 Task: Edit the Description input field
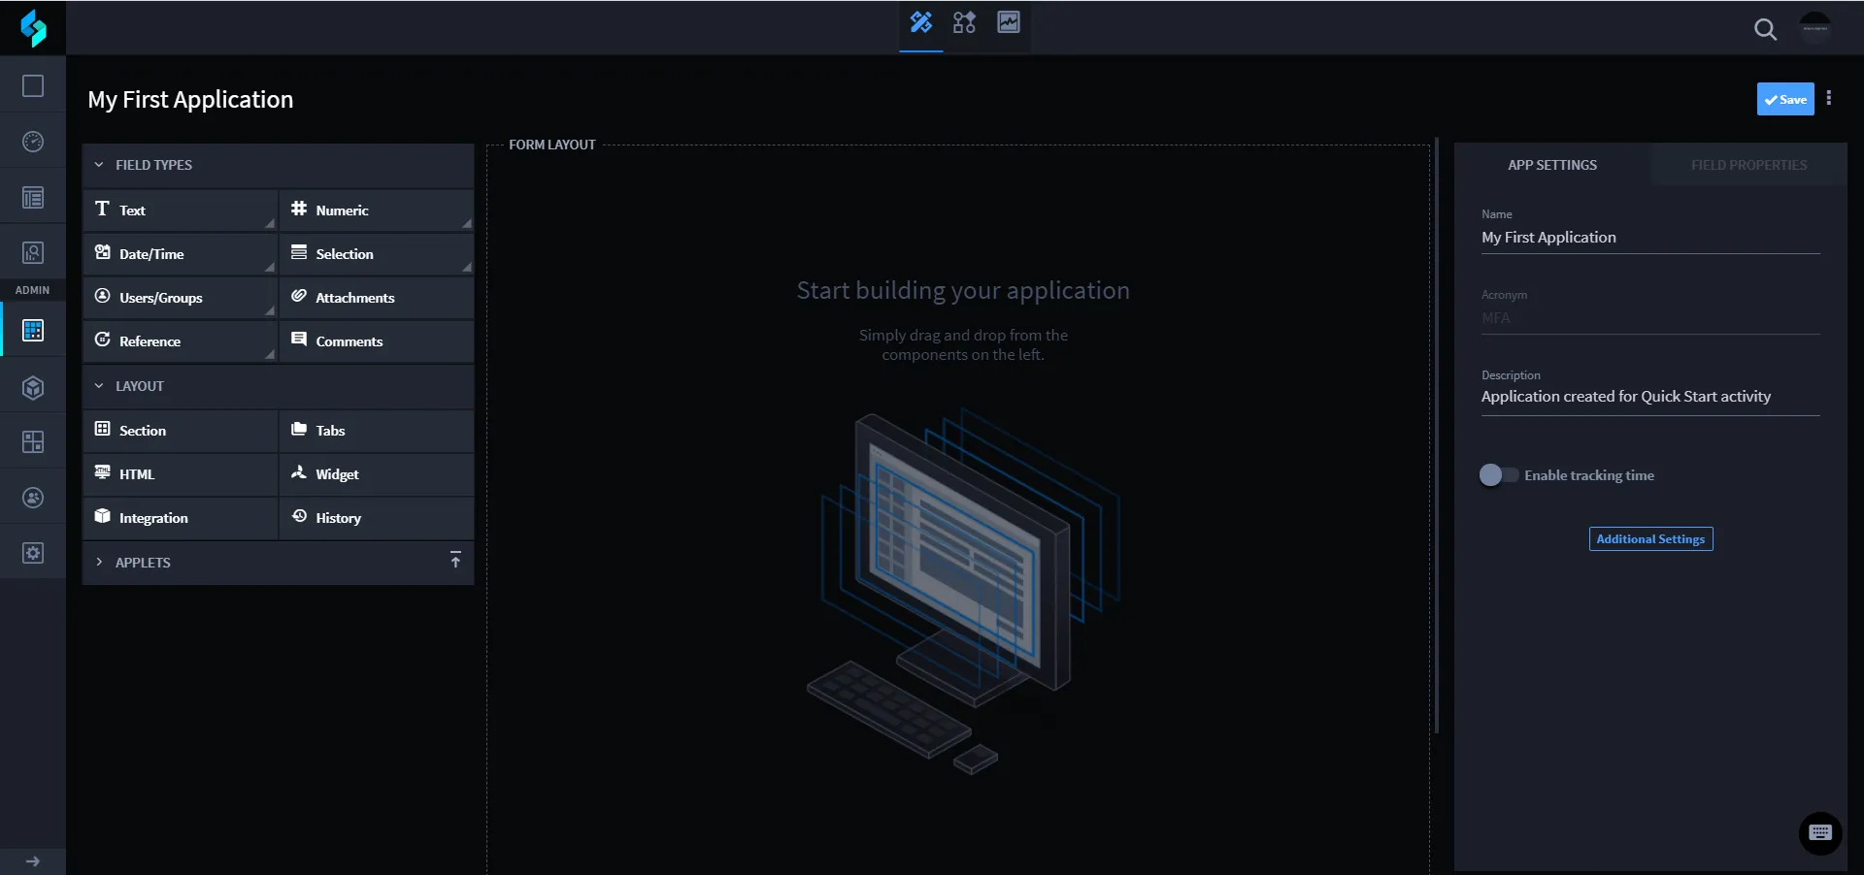1650,397
